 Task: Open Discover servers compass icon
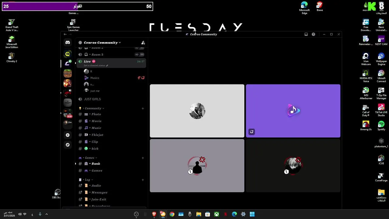[67, 145]
